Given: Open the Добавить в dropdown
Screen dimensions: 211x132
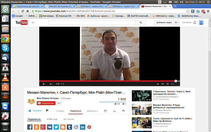Looking at the screenshot, I should click(92, 111).
